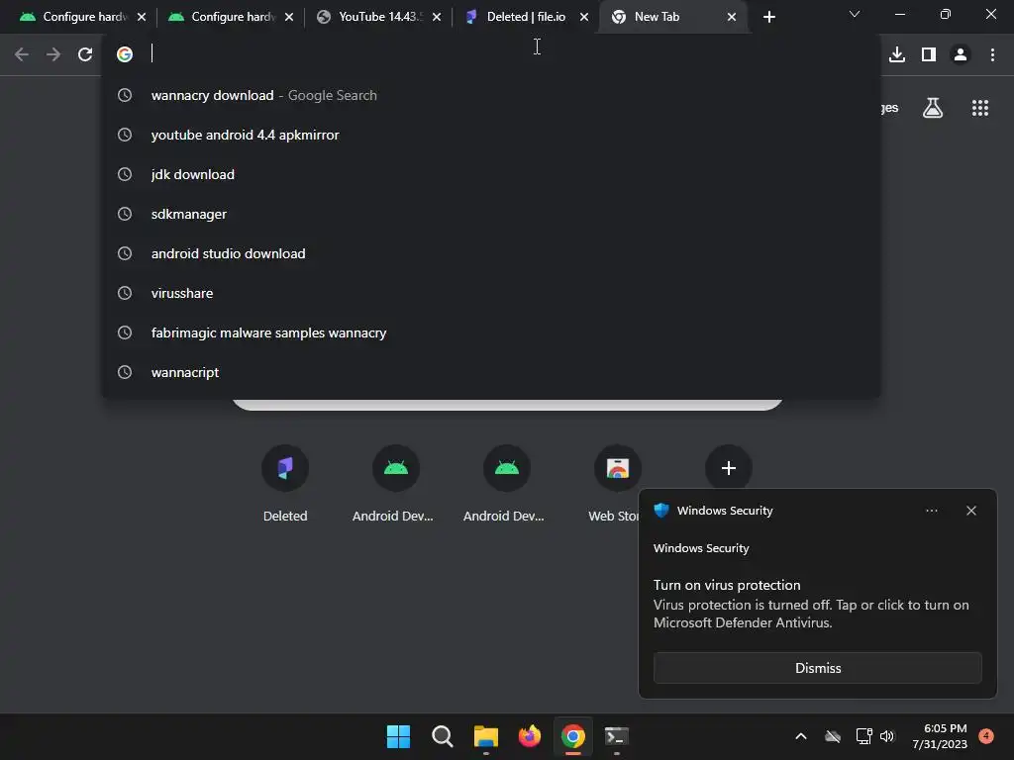1014x760 pixels.
Task: Select youtube android 4.4 apkmirror suggestion
Action: 491,135
